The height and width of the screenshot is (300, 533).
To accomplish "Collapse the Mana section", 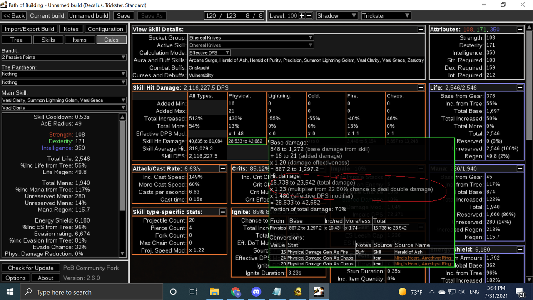I will coord(520,169).
